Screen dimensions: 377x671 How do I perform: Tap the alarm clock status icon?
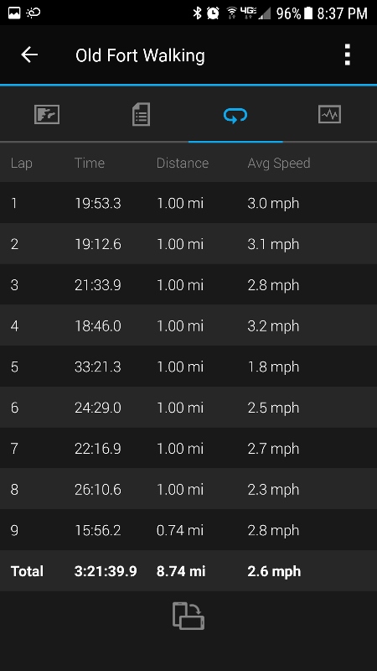click(x=213, y=13)
